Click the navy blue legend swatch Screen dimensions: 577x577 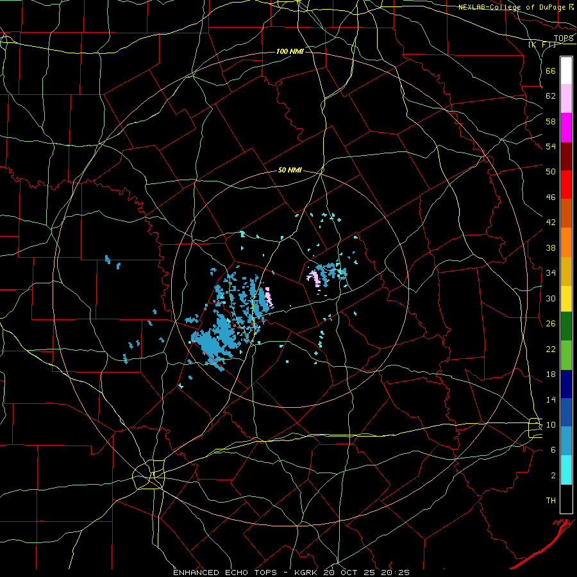pos(566,384)
